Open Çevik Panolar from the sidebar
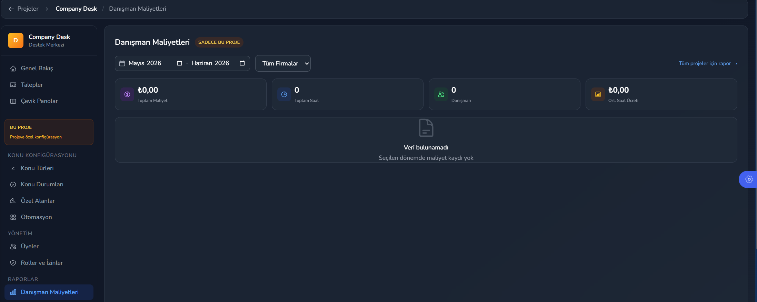757x302 pixels. [49, 101]
